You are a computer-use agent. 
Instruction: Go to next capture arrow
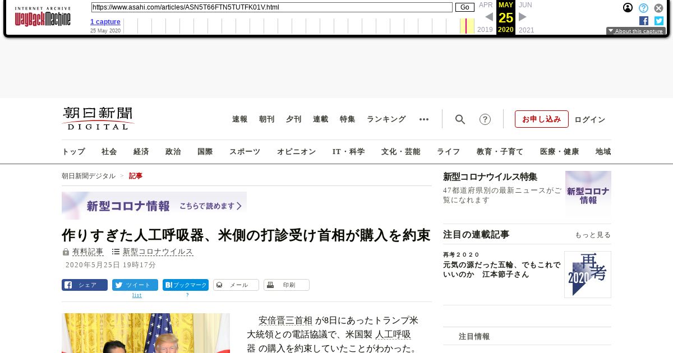(x=523, y=17)
